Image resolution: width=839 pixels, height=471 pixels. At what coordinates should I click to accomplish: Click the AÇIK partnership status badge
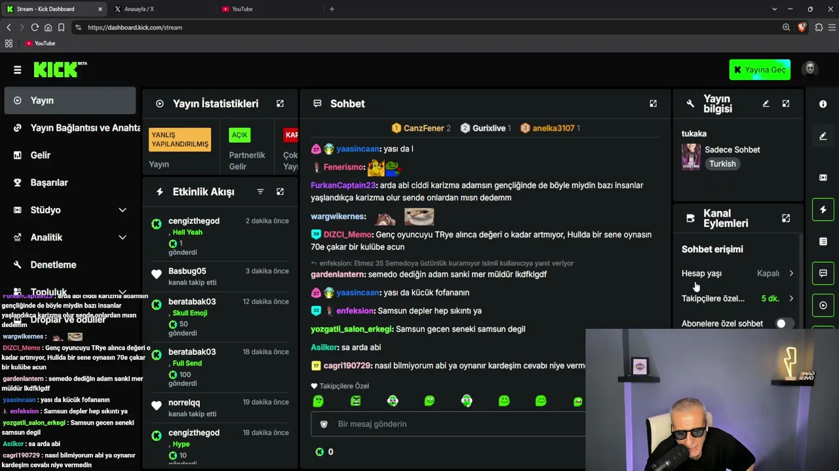click(239, 135)
